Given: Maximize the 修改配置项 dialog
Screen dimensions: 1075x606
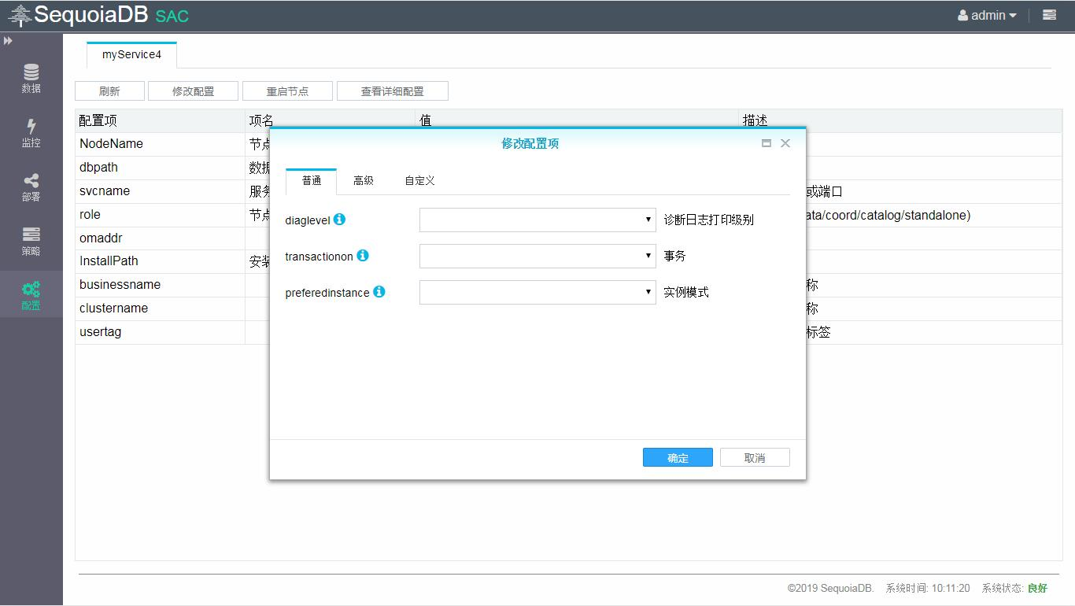Looking at the screenshot, I should point(766,143).
